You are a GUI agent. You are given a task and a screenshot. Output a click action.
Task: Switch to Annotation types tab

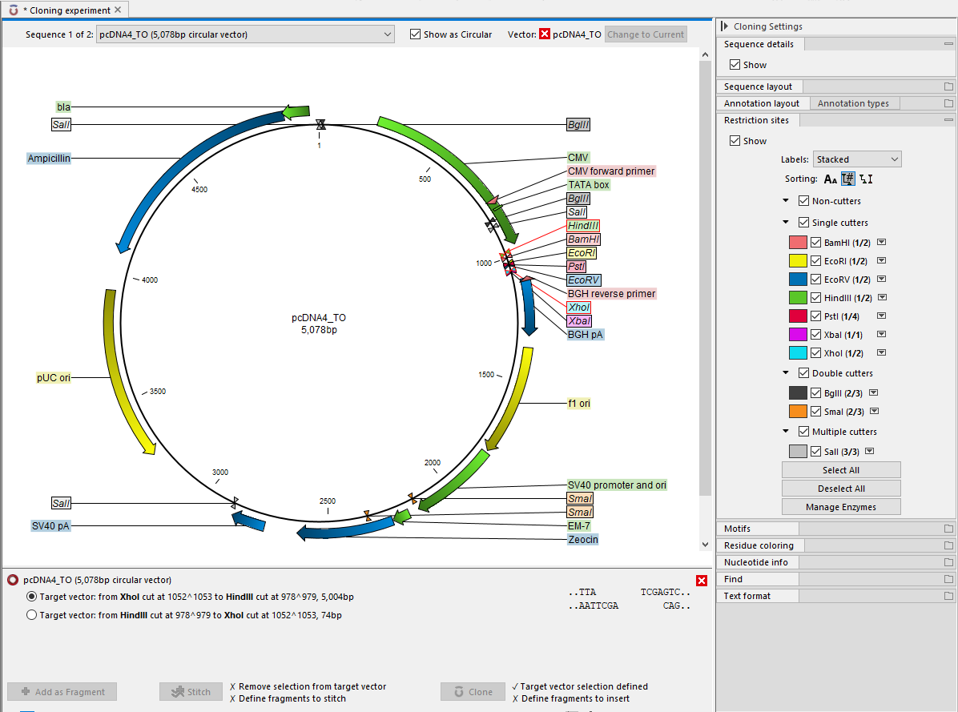(853, 103)
